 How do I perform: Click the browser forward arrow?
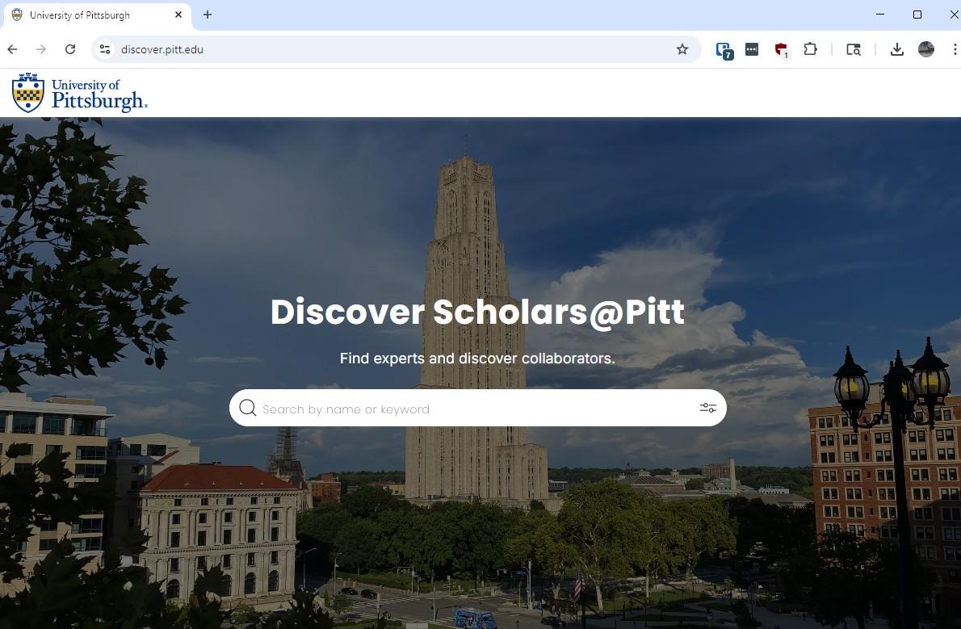pyautogui.click(x=41, y=49)
